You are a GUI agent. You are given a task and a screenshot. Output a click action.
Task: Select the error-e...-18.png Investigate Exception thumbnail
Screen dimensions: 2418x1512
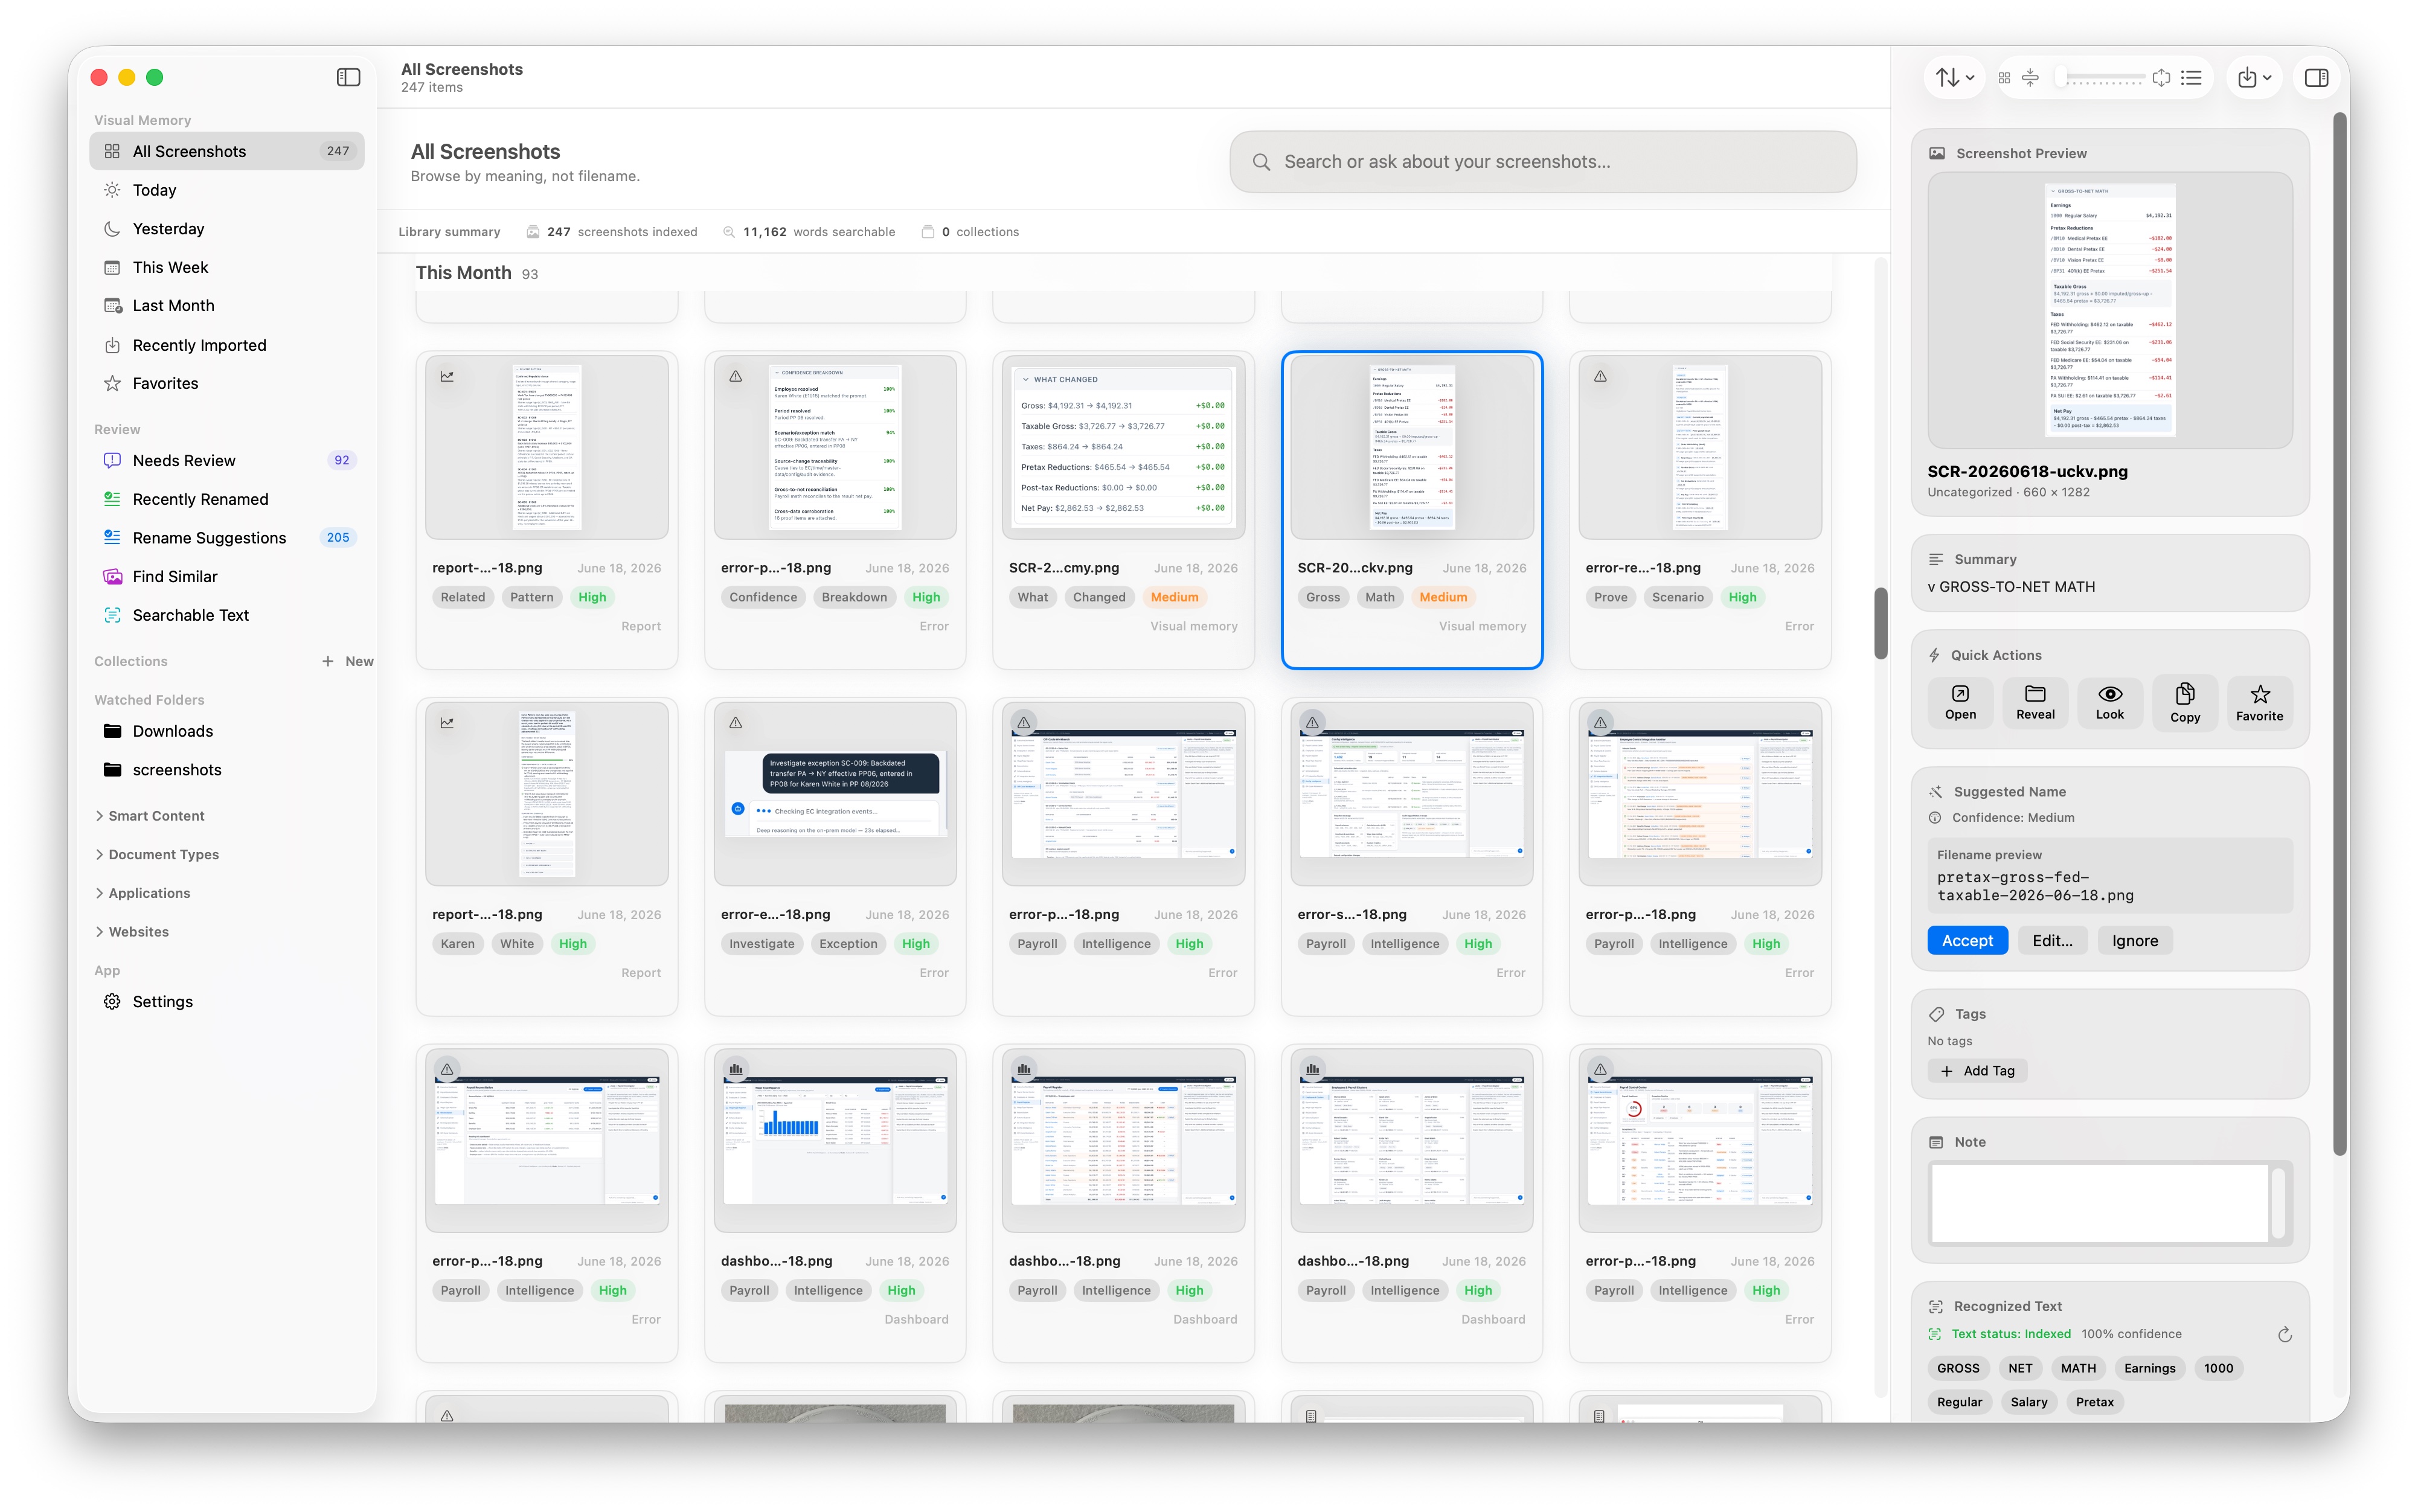click(x=835, y=794)
